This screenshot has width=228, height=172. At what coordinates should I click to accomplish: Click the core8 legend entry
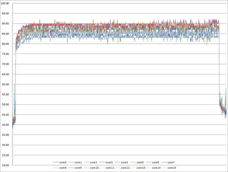pyautogui.click(x=63, y=168)
